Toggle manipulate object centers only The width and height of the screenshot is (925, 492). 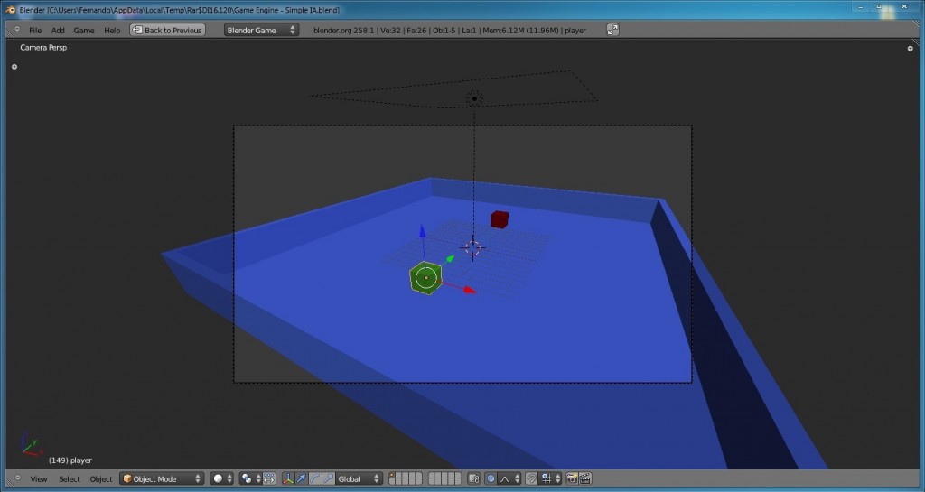point(269,479)
